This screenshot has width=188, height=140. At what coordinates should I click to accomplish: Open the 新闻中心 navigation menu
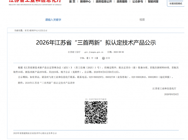86,1
